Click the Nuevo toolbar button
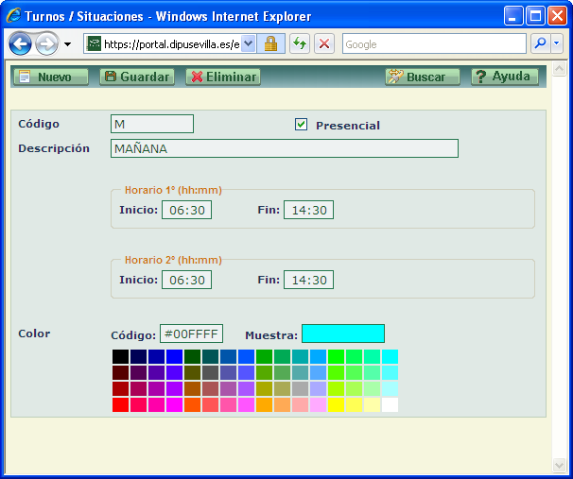Screen dimensions: 573x479 (51, 77)
